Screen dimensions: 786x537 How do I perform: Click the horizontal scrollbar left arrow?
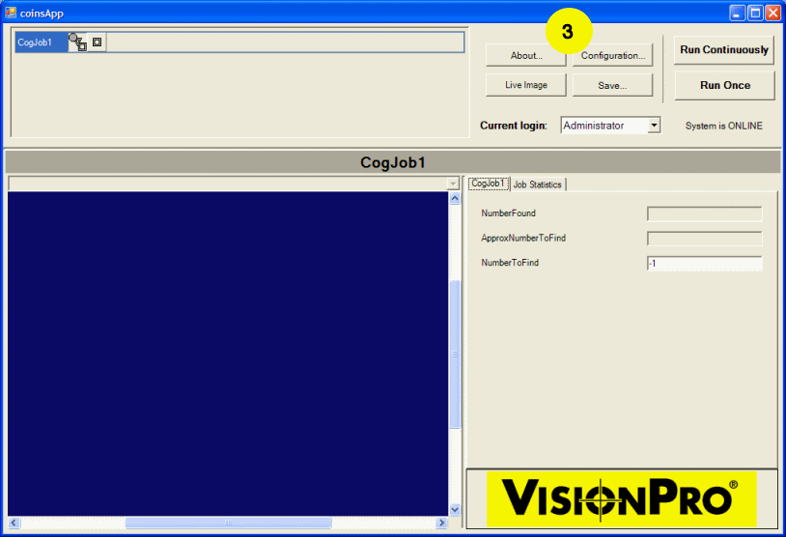point(14,523)
